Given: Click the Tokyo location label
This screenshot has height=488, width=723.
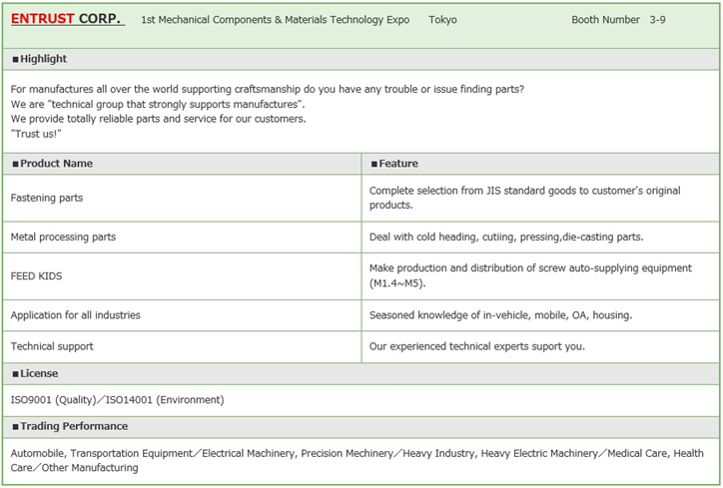Looking at the screenshot, I should [442, 20].
